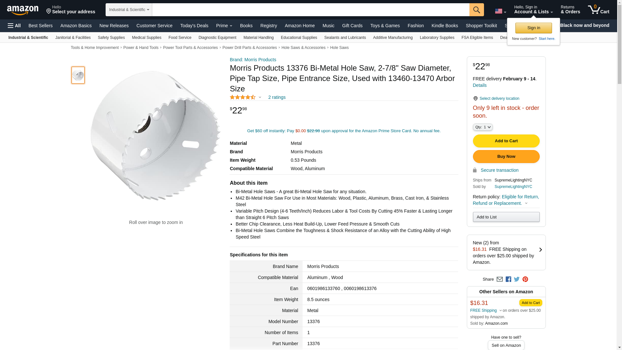Click the search magnifier button

(477, 10)
